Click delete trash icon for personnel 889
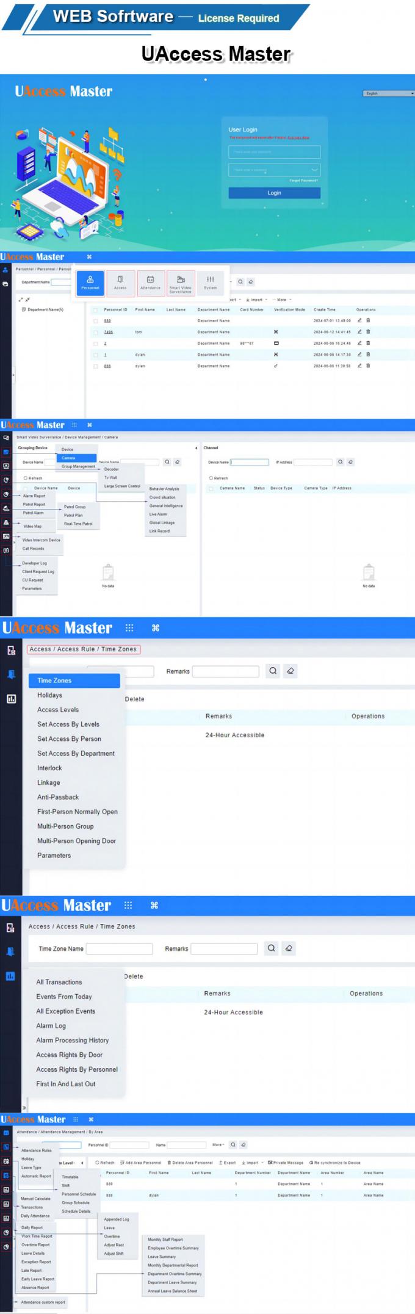 coord(368,320)
